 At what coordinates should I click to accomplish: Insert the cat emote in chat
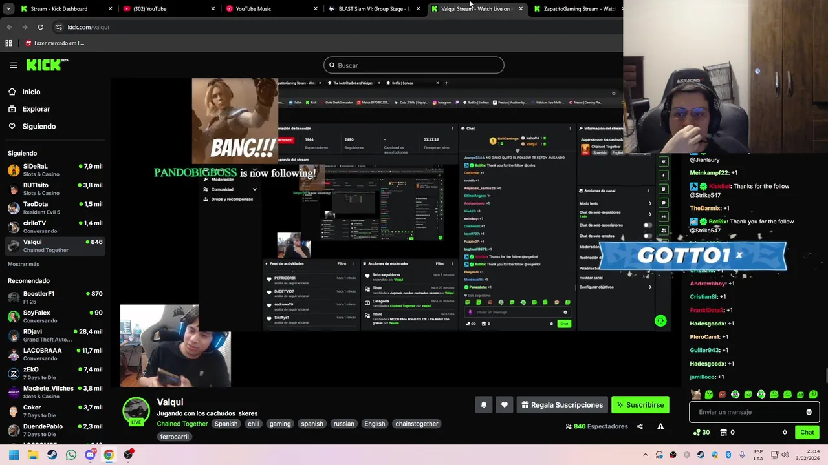696,394
